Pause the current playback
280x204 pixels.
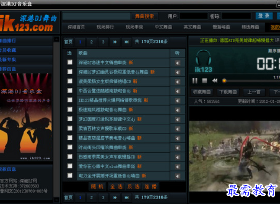195,81
